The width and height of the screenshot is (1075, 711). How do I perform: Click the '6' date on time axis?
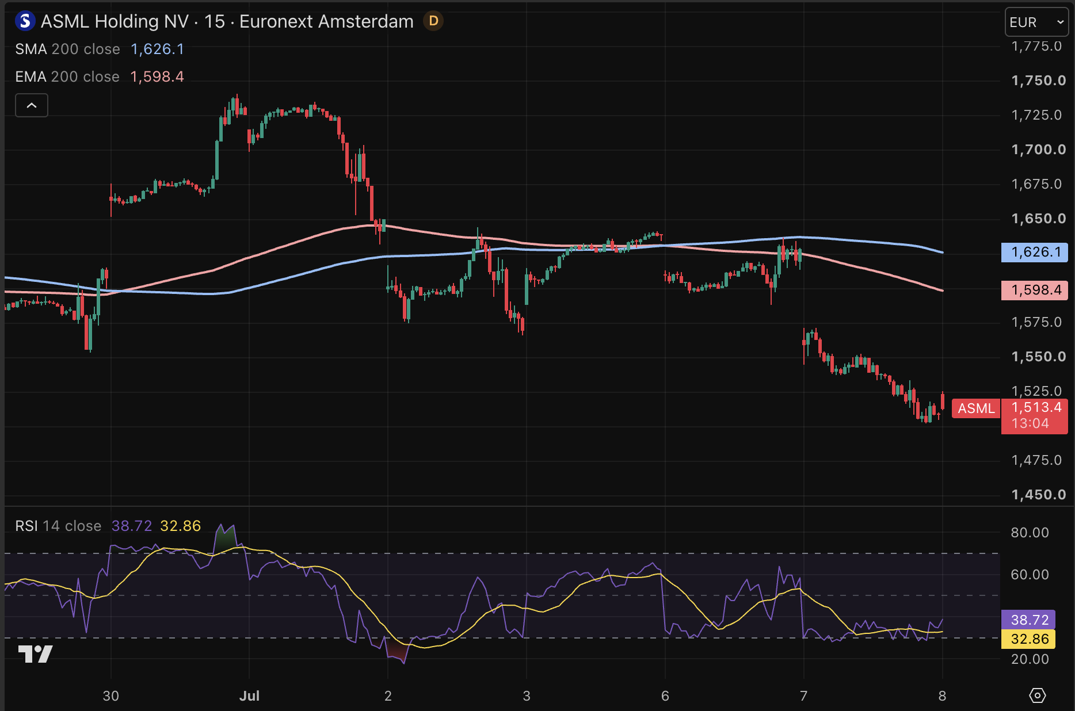pos(665,696)
